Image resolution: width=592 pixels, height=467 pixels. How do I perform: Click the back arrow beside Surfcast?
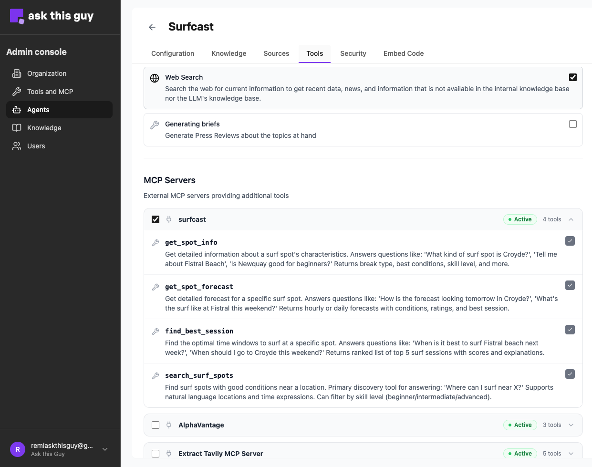click(152, 27)
